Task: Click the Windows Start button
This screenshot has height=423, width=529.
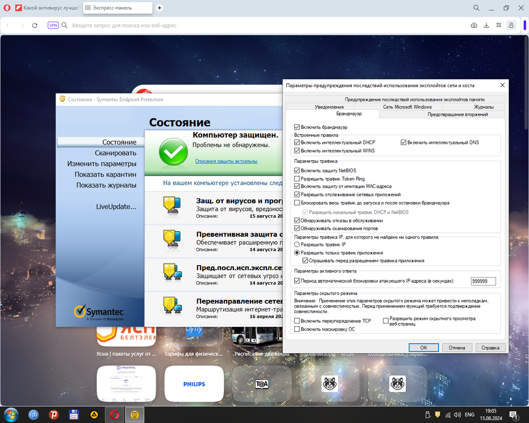Action: pos(11,415)
